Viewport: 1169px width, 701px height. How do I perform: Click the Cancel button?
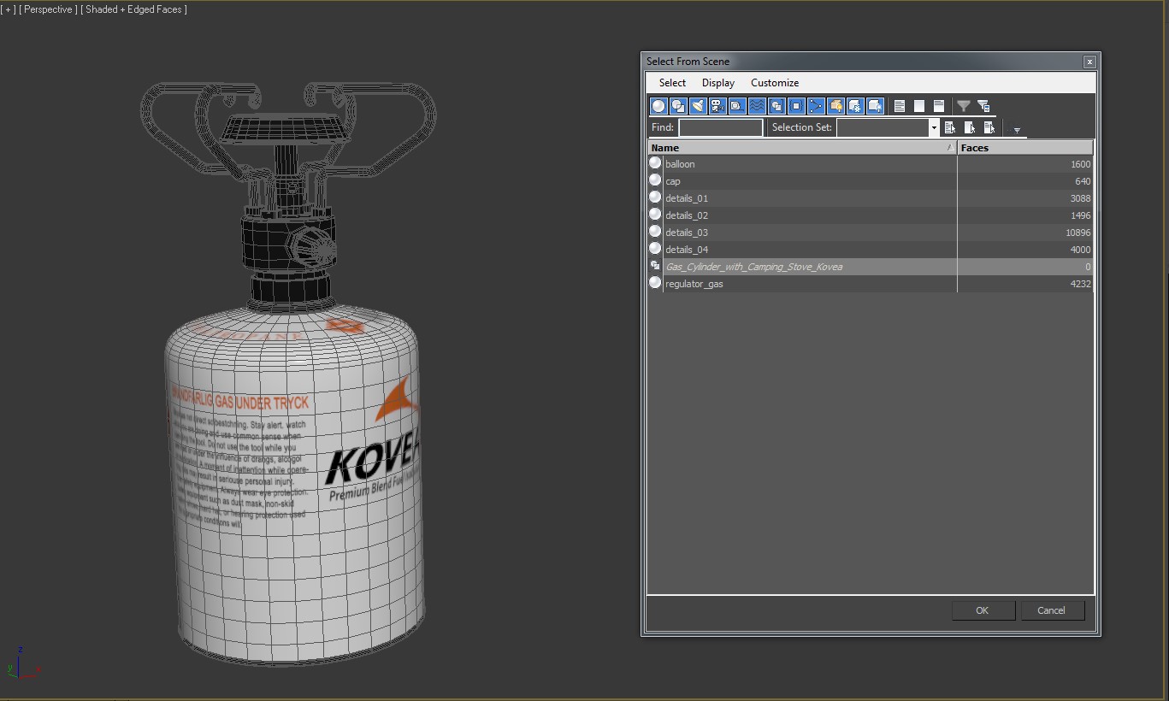1052,610
